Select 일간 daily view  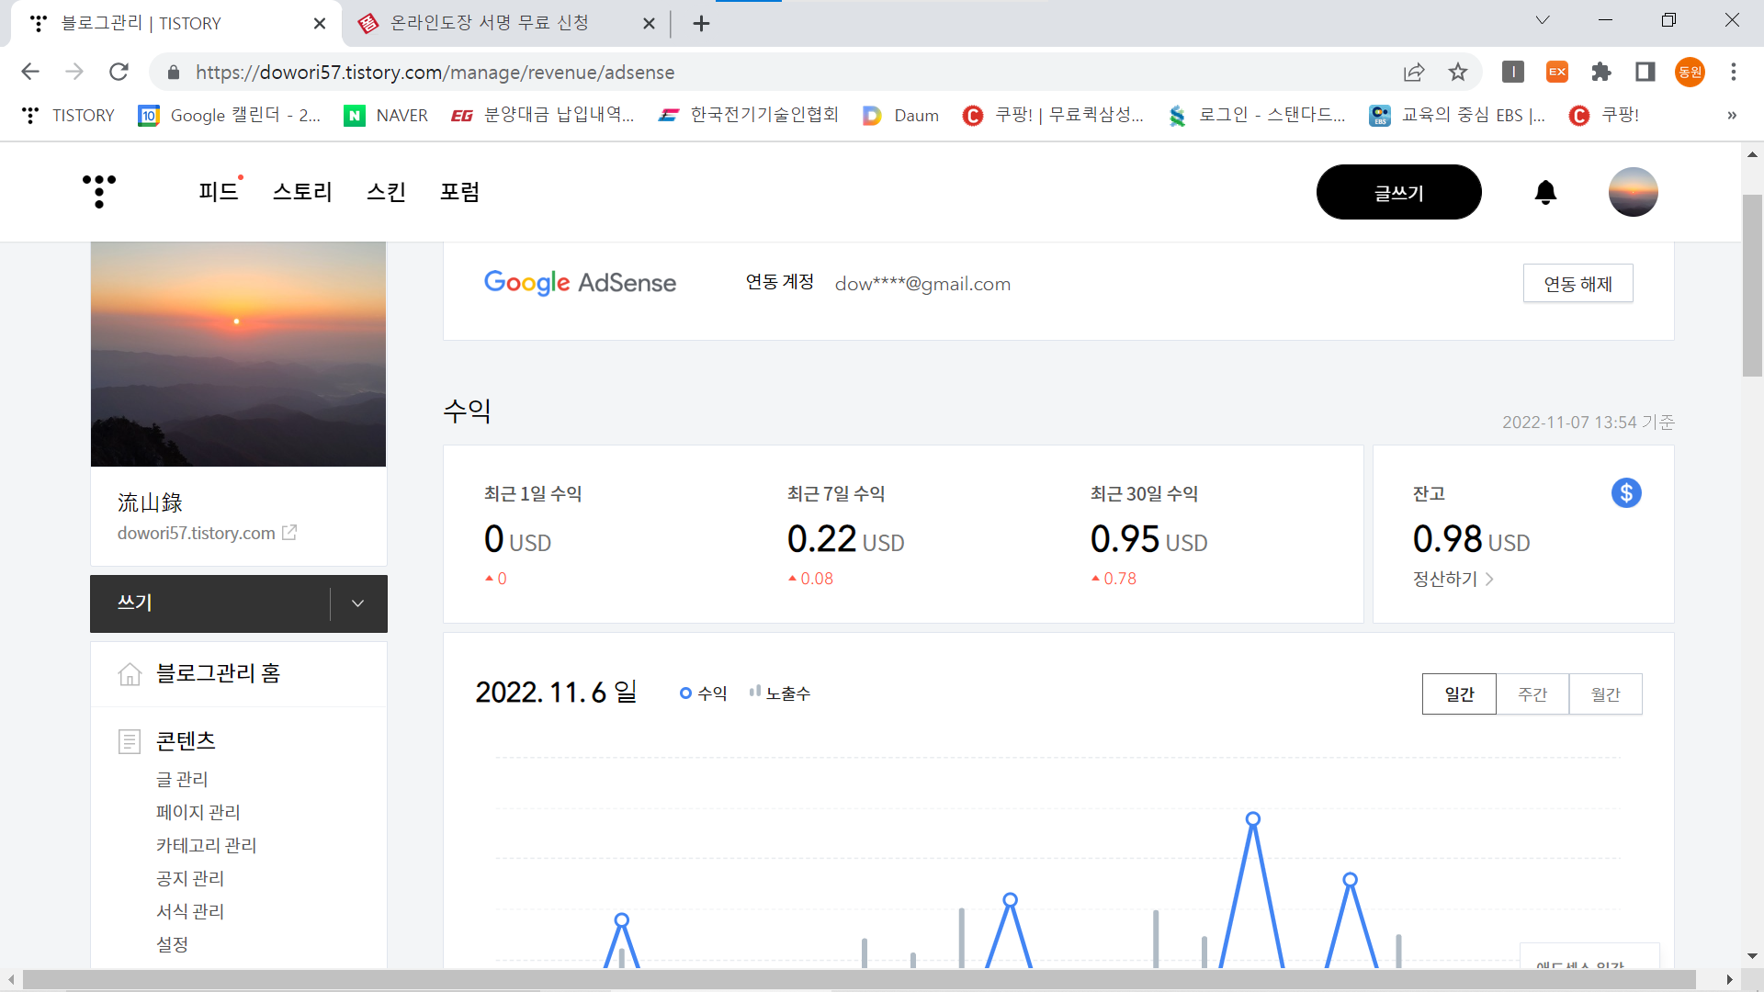click(1459, 694)
